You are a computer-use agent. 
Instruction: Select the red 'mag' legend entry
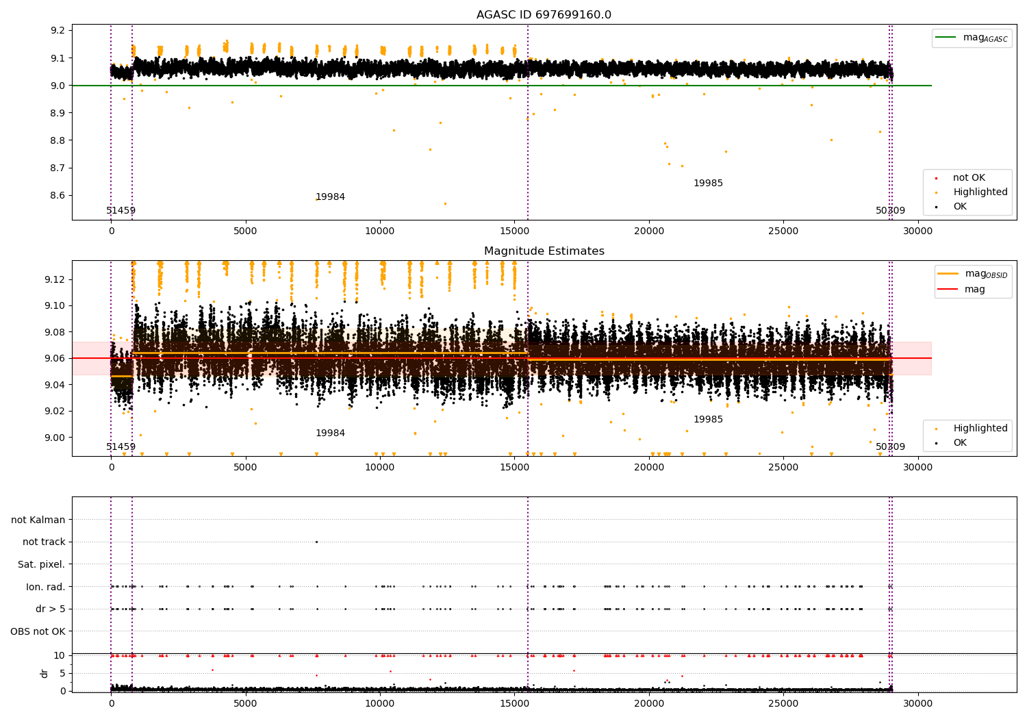tap(962, 290)
